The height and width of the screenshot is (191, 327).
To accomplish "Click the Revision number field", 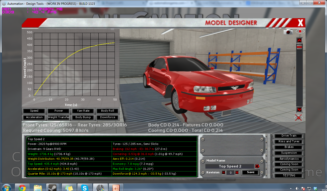I will [230, 173].
